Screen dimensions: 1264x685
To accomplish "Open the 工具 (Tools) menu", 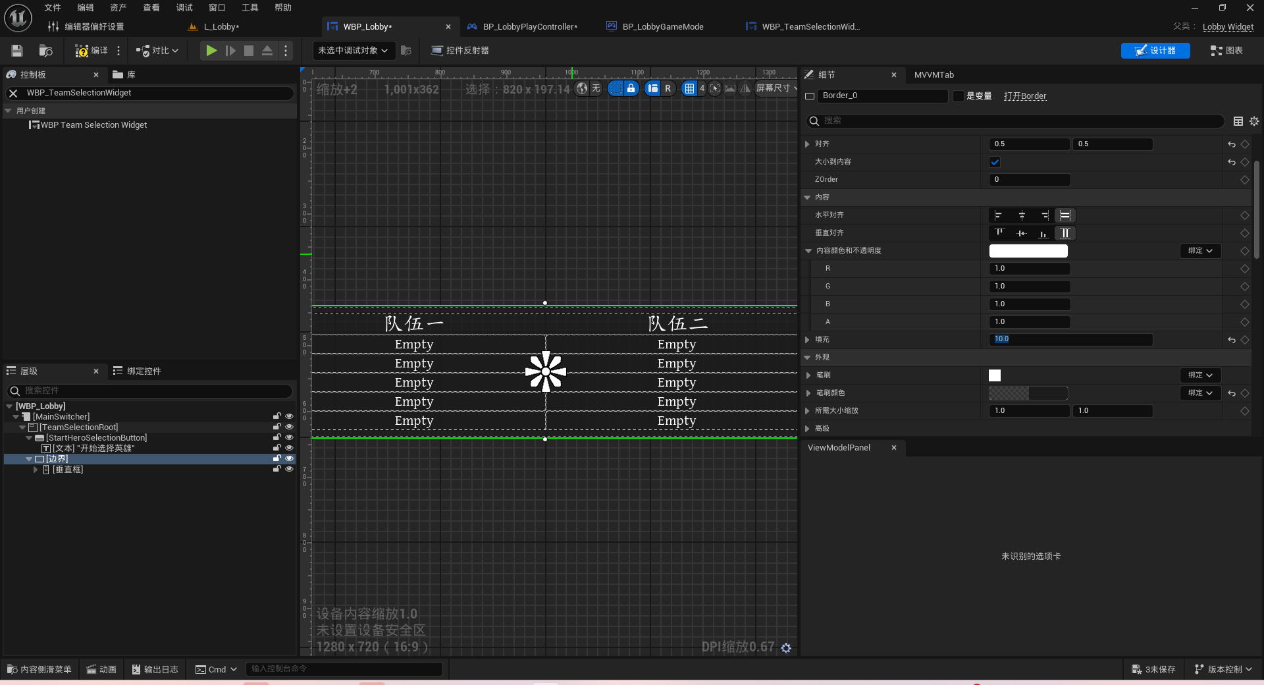I will [x=250, y=8].
